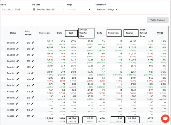Click the table's vertical scrollbar
Screen dimensions: 171x125
(x=168, y=55)
